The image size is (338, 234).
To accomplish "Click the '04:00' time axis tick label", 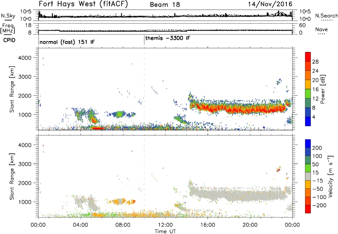I will [81, 225].
